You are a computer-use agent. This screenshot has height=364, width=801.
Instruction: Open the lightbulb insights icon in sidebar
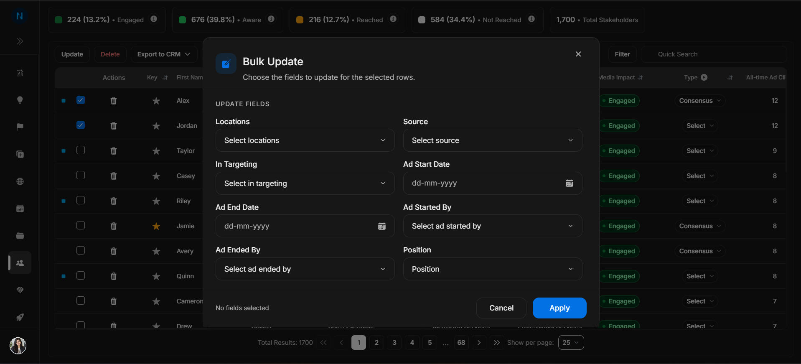pos(20,100)
